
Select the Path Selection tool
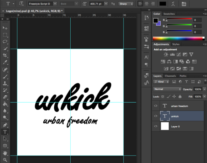point(5,139)
